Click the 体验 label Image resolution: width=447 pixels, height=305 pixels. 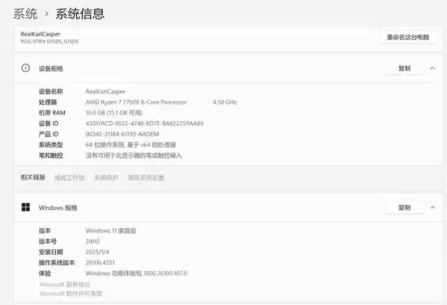point(45,274)
